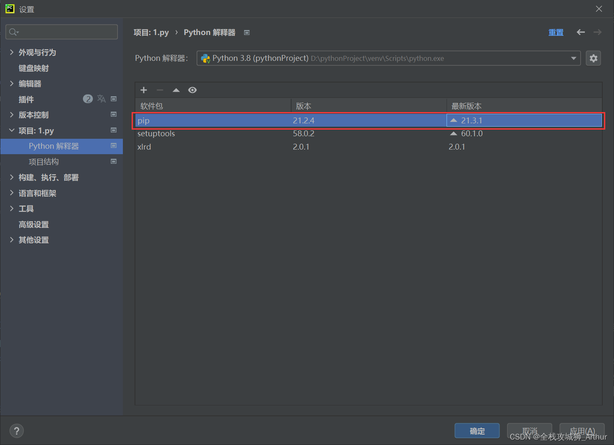Image resolution: width=614 pixels, height=445 pixels.
Task: Click project-level icon next to breadcrumb
Action: pos(247,32)
